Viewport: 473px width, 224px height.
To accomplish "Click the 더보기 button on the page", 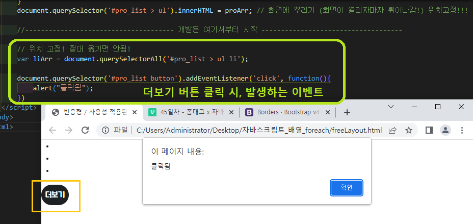I will 55,195.
